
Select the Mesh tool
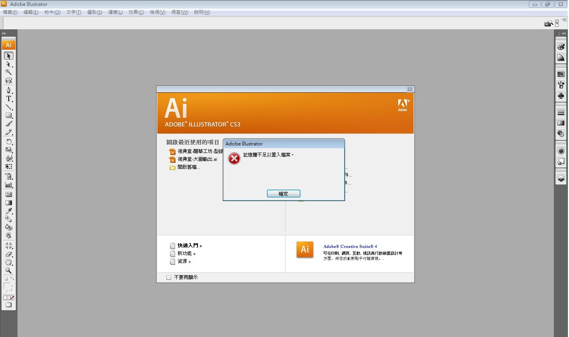pos(9,194)
